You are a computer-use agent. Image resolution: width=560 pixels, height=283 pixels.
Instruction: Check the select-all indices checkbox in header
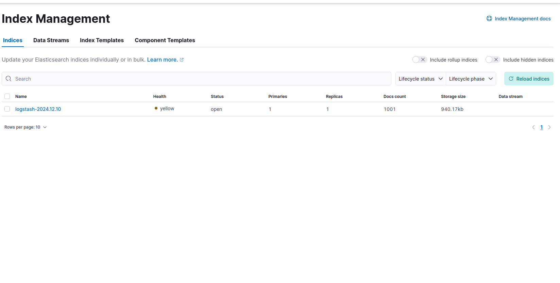(x=7, y=96)
